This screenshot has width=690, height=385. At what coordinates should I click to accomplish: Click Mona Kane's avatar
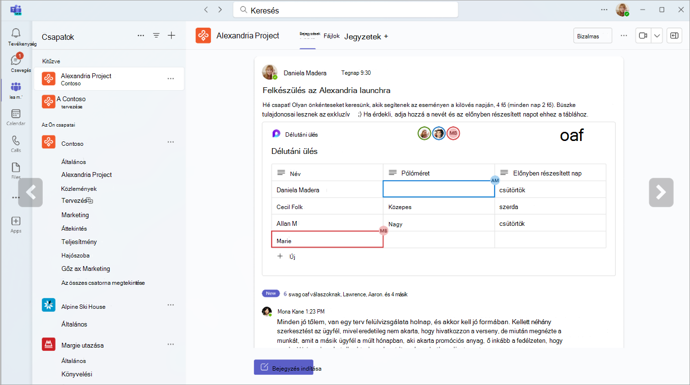266,312
